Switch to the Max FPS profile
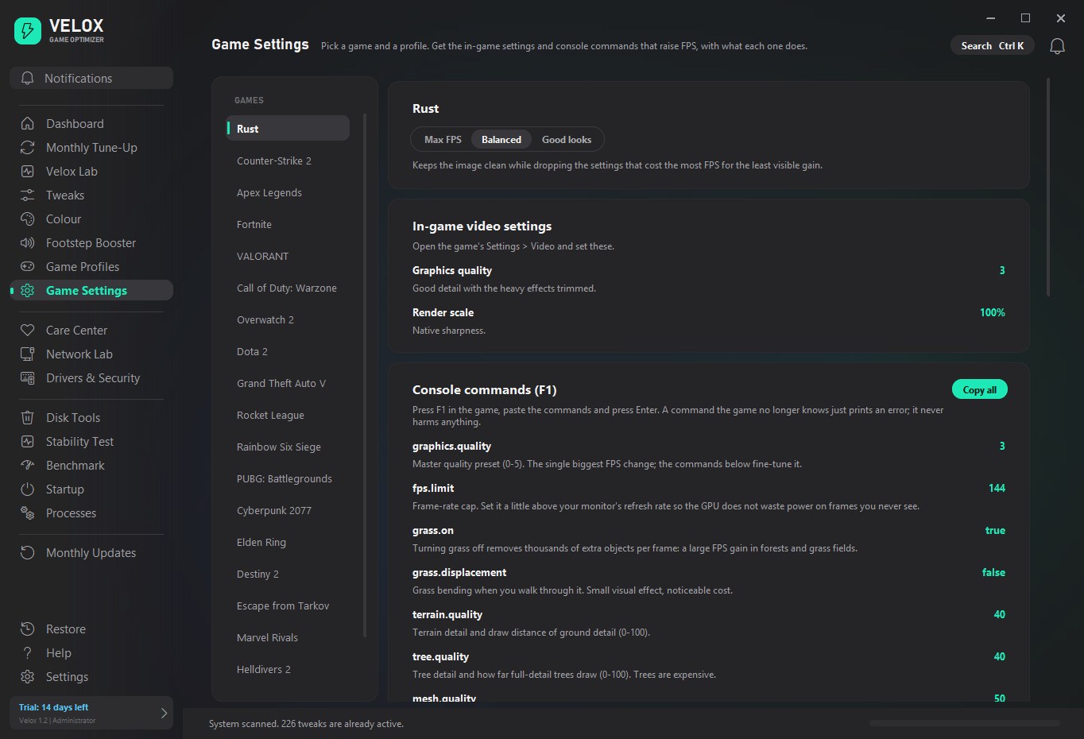This screenshot has width=1084, height=739. tap(443, 139)
